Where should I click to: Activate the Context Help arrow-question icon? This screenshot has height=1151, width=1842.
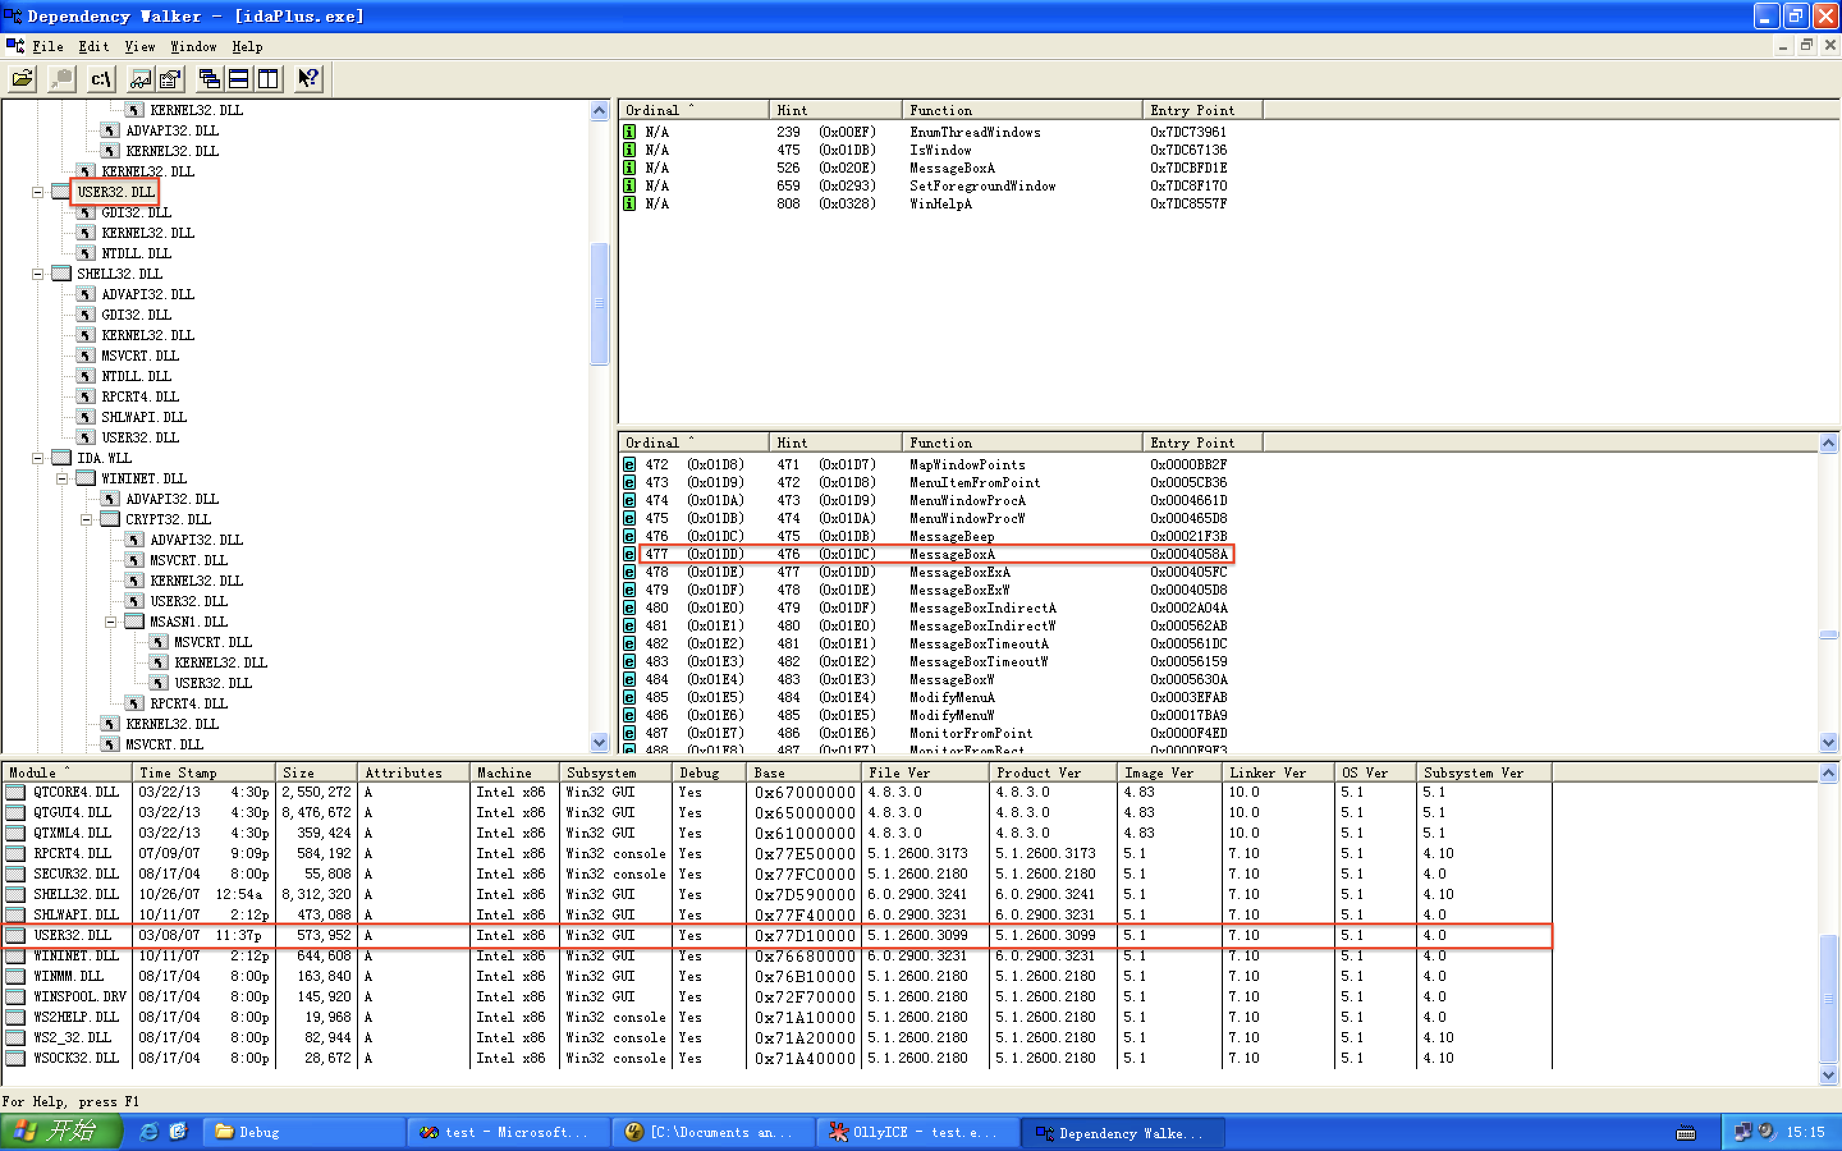coord(308,77)
